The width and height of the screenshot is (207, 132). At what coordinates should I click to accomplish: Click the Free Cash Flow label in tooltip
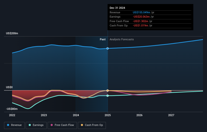pyautogui.click(x=119, y=21)
